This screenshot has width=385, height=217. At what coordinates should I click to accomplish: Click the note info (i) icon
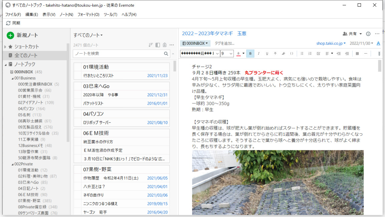[368, 34]
